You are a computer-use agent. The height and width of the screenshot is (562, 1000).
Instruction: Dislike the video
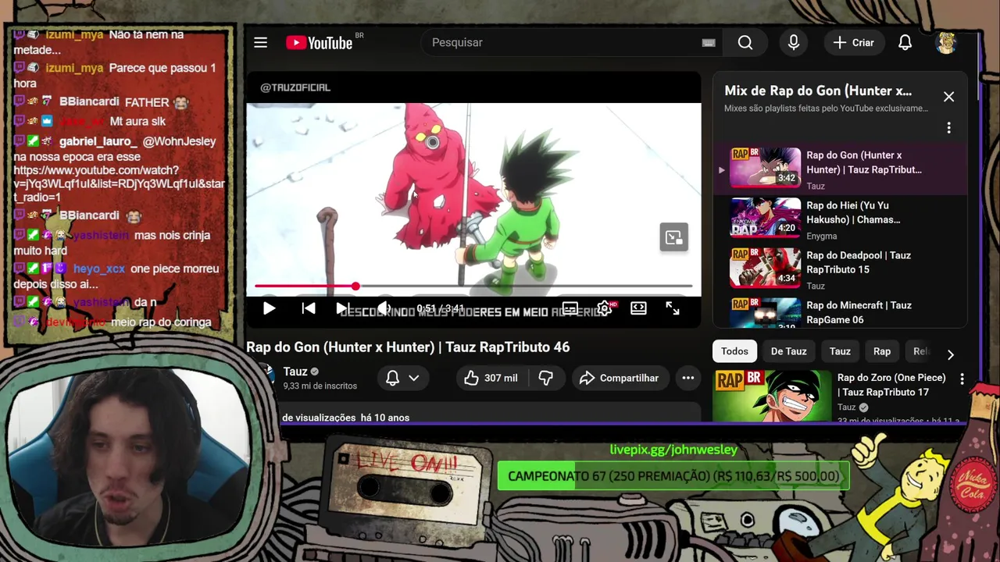click(x=545, y=378)
